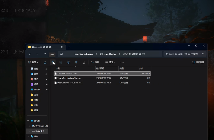Toggle the details pane button
214x140 pixels.
point(198,62)
